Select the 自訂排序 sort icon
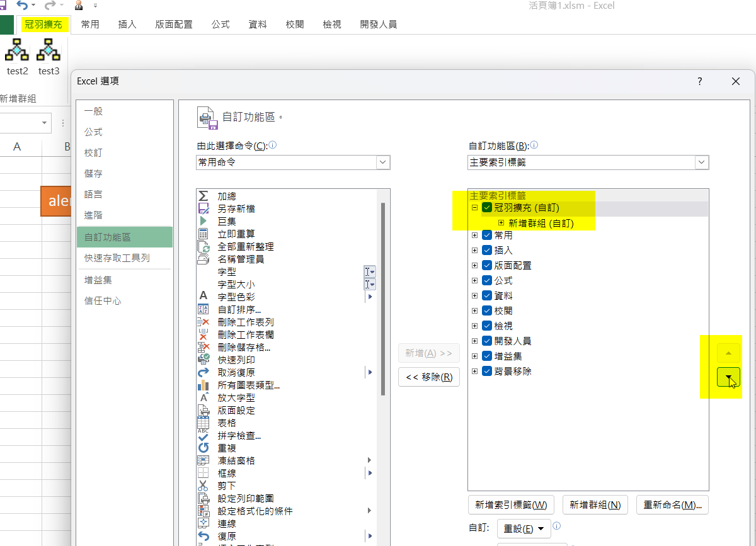 tap(203, 309)
